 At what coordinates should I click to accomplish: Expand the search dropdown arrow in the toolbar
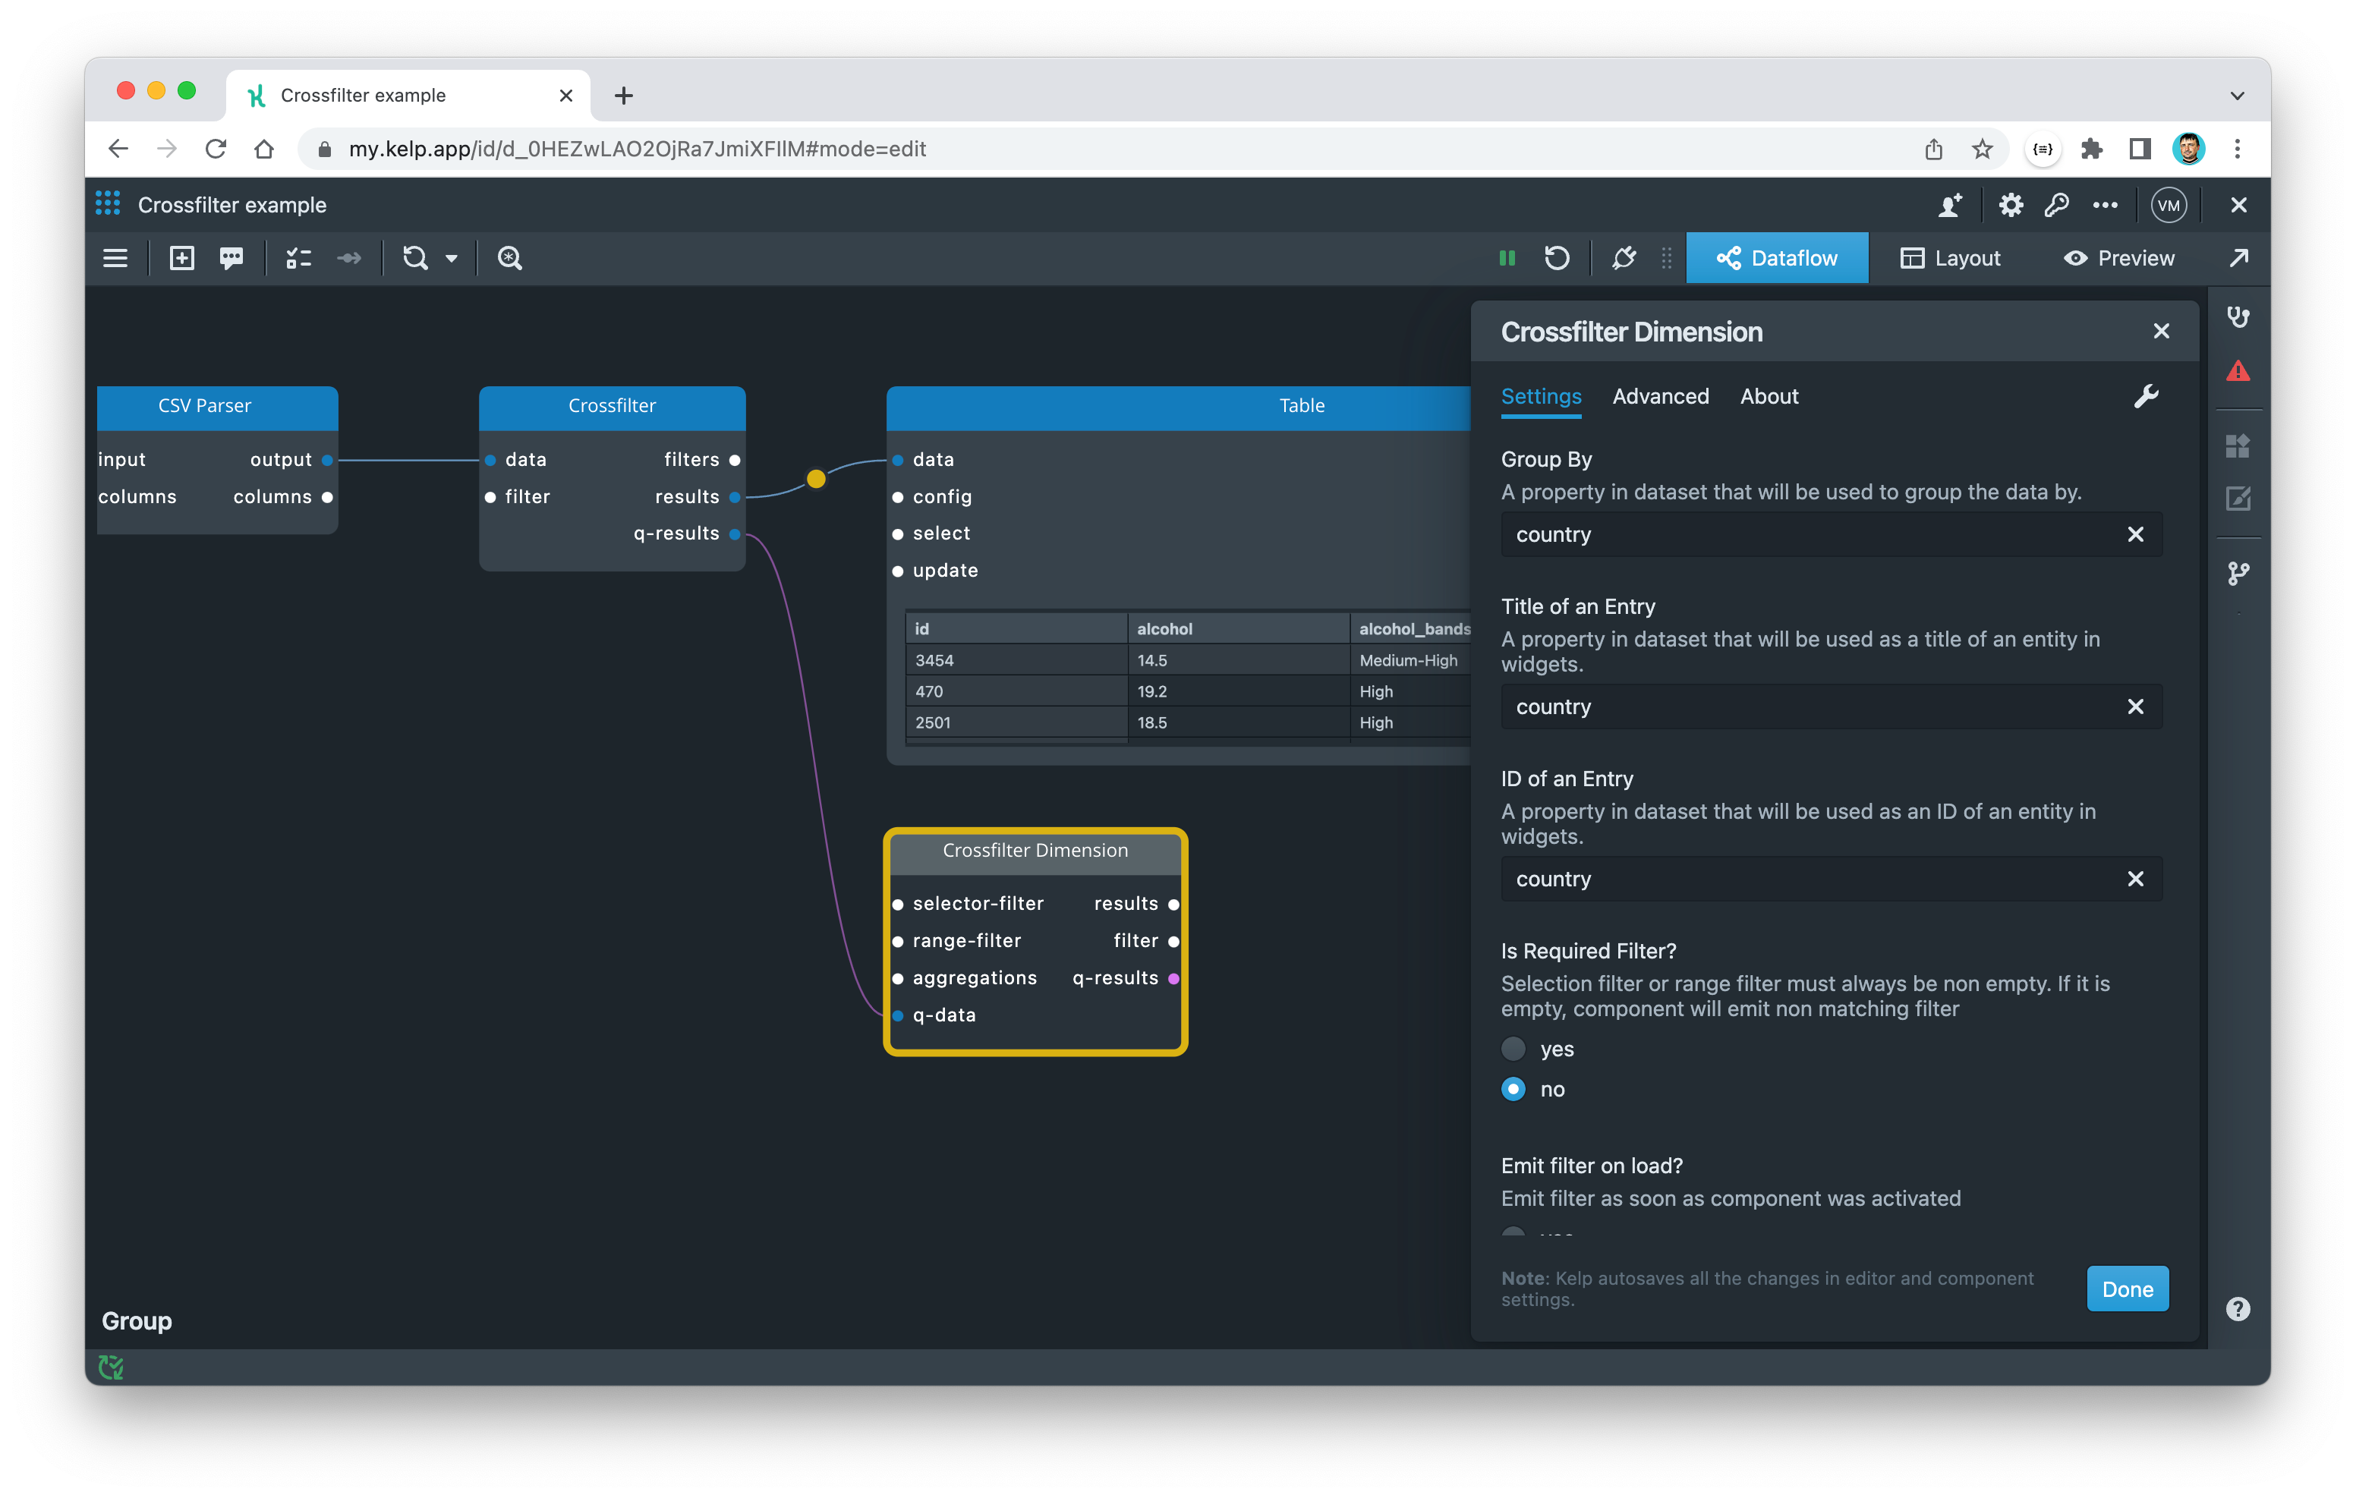click(451, 258)
